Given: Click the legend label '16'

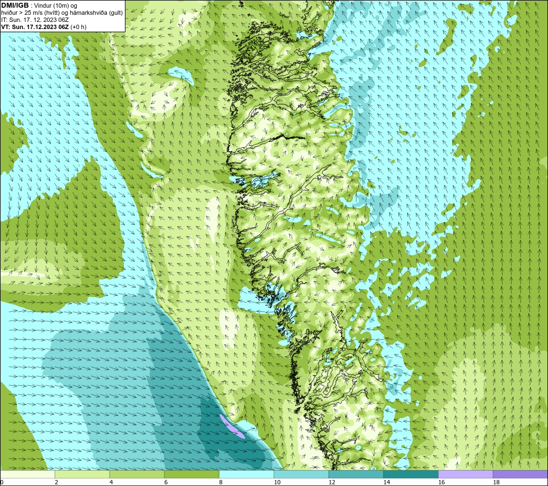Looking at the screenshot, I should [441, 483].
